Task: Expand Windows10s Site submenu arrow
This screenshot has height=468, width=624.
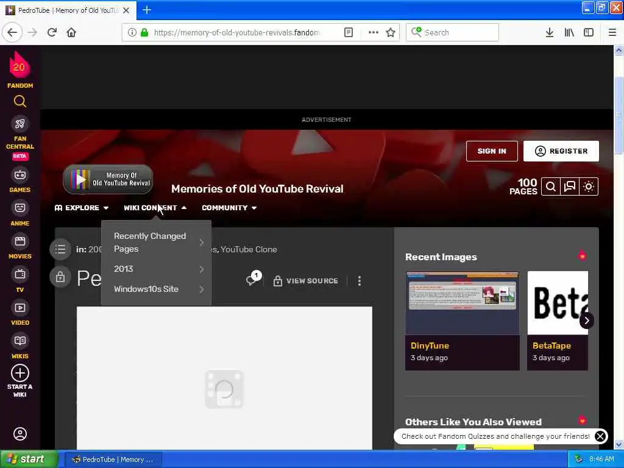Action: [202, 289]
